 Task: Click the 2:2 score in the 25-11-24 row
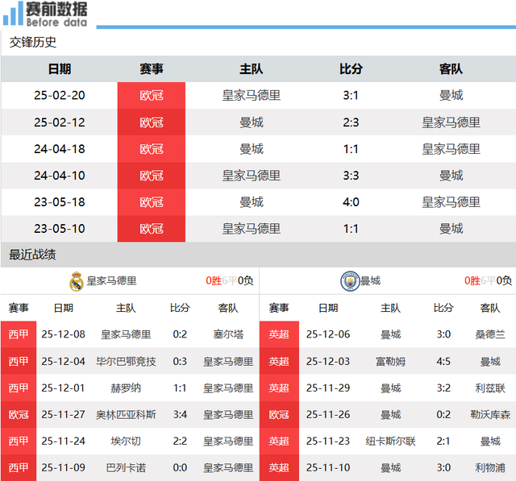pos(180,441)
